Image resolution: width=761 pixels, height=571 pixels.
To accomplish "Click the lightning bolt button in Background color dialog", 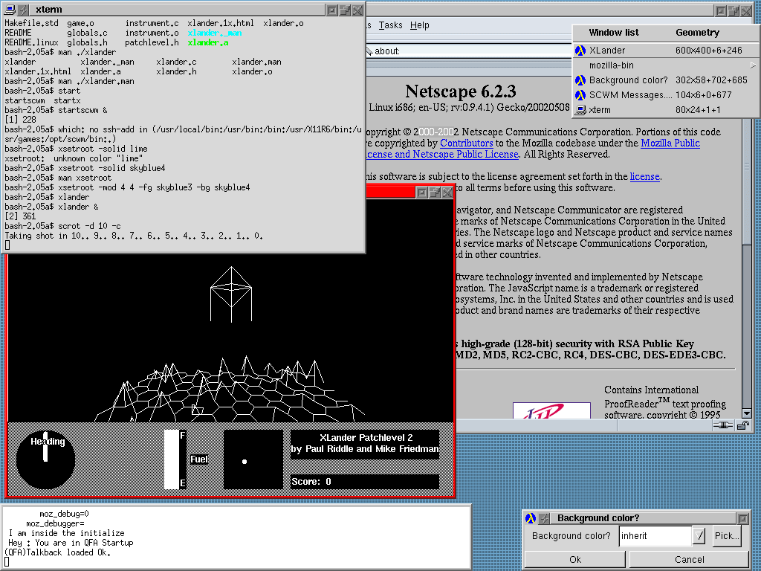I will [x=544, y=518].
